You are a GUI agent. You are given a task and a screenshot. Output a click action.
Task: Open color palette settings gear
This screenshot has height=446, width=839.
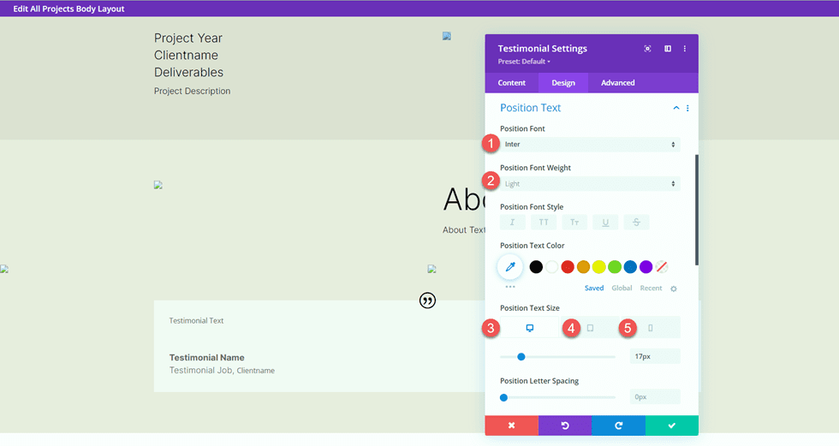pos(674,288)
